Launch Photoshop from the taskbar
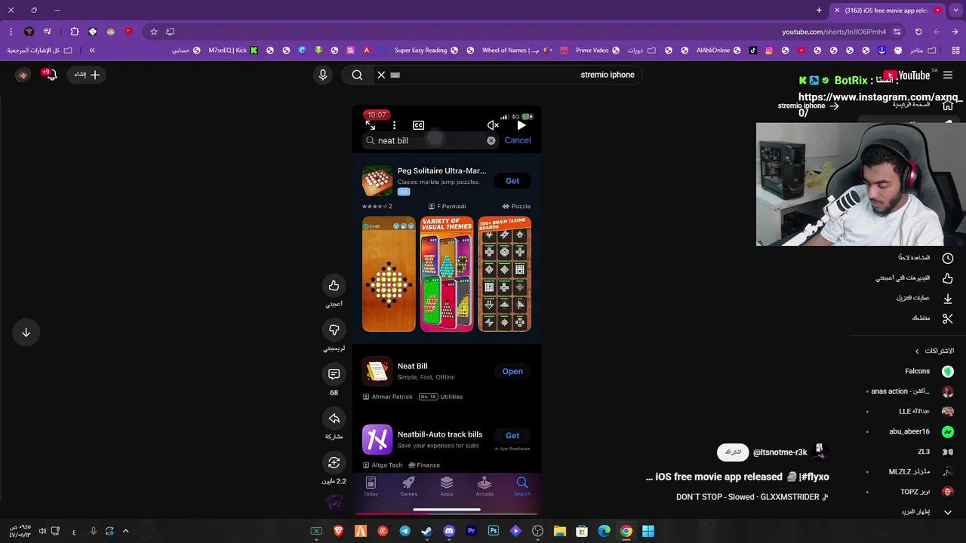This screenshot has width=966, height=543. coord(494,531)
